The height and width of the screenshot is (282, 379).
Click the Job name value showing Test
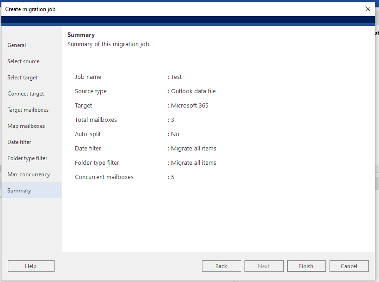tap(176, 77)
